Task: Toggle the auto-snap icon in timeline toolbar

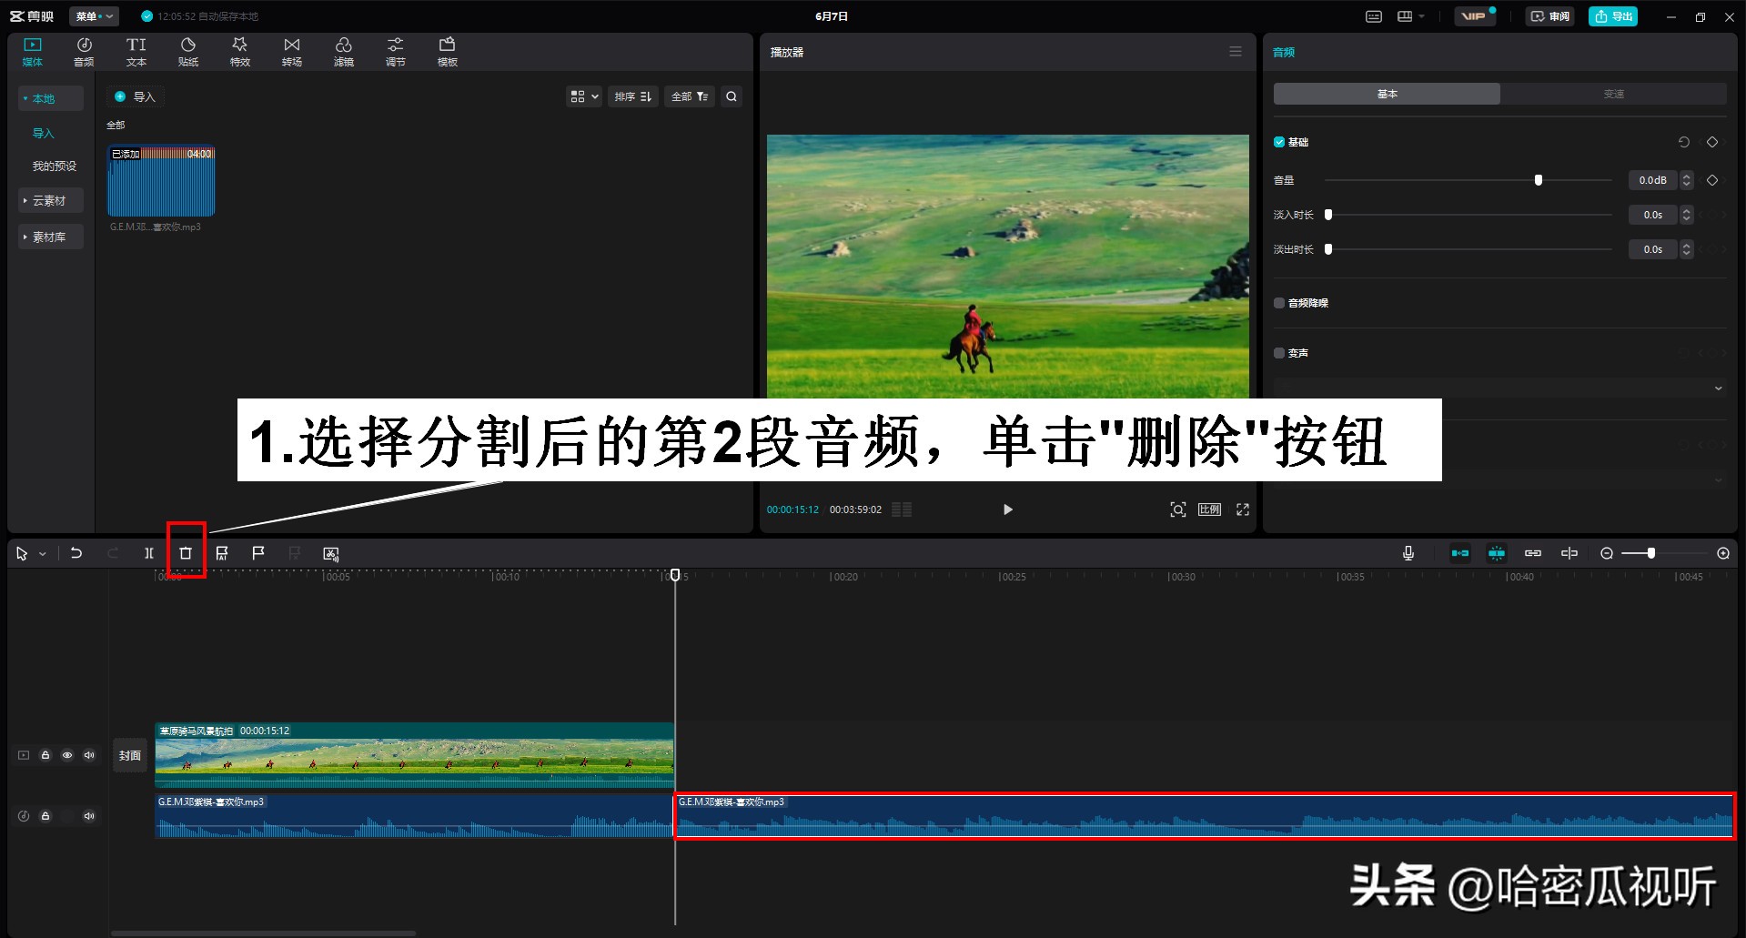Action: click(1497, 552)
